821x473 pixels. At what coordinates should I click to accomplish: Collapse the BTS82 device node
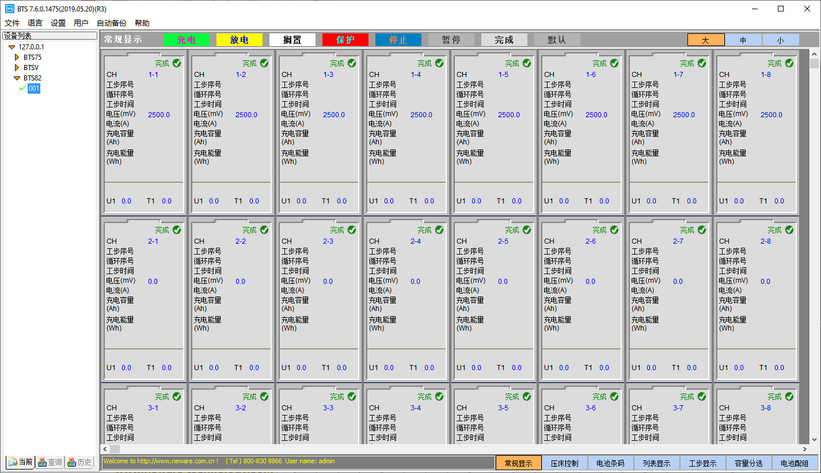coord(17,78)
